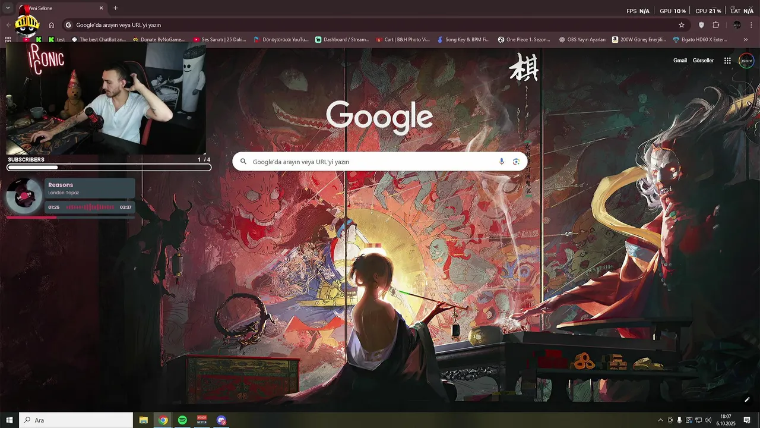Open the Google account avatar
The height and width of the screenshot is (428, 760).
[x=746, y=61]
